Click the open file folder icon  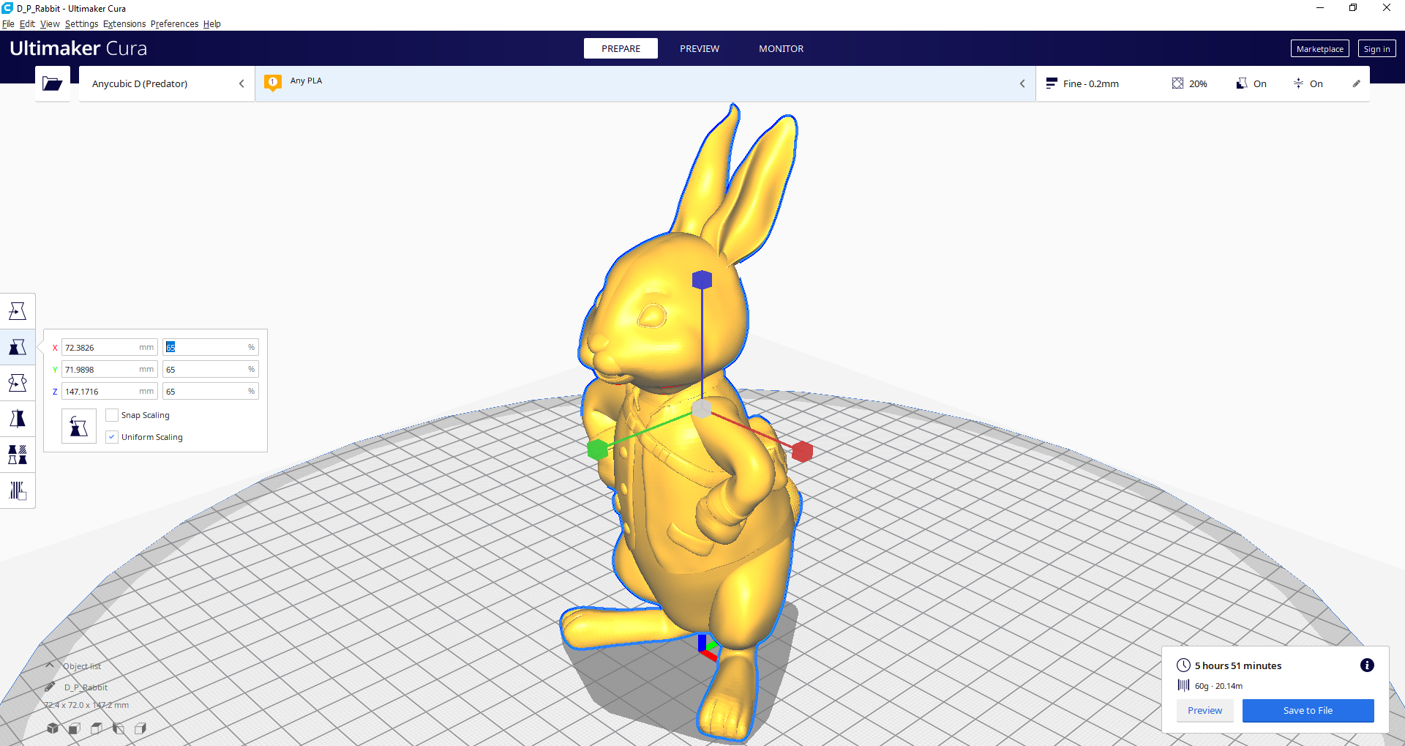(x=53, y=83)
